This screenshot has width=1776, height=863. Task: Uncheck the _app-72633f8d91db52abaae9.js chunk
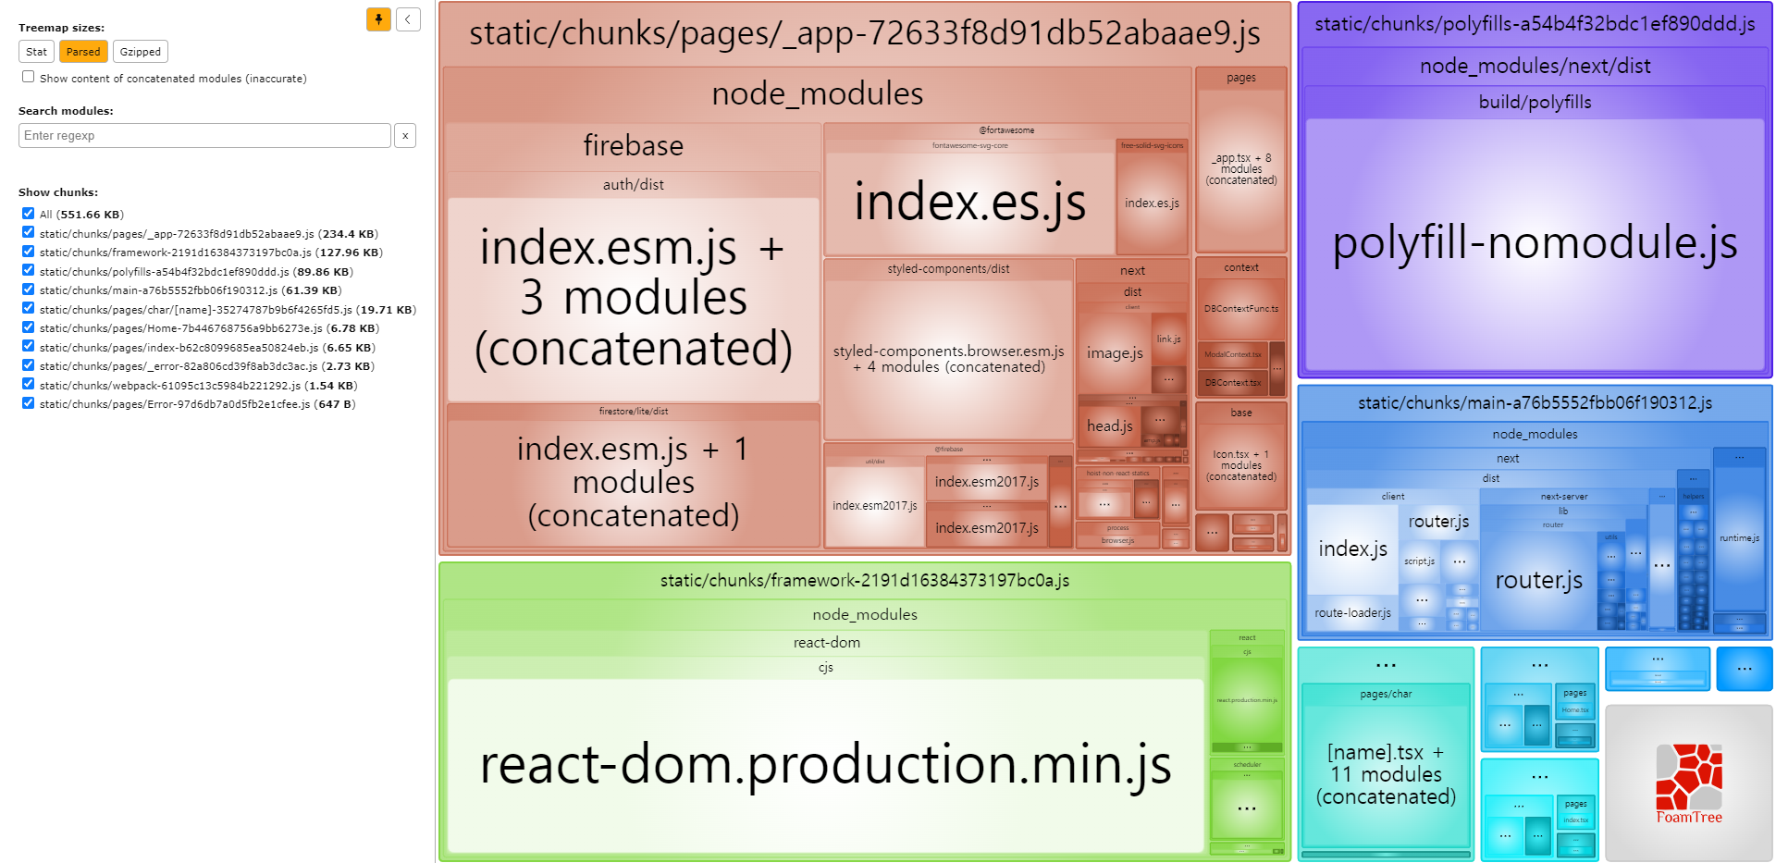(28, 233)
